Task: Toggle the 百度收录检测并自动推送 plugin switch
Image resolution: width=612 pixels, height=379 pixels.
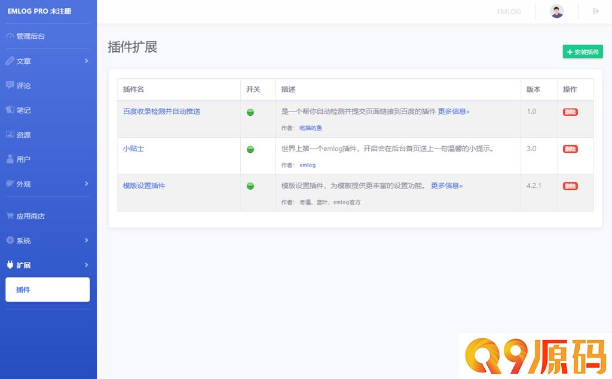Action: pyautogui.click(x=250, y=112)
